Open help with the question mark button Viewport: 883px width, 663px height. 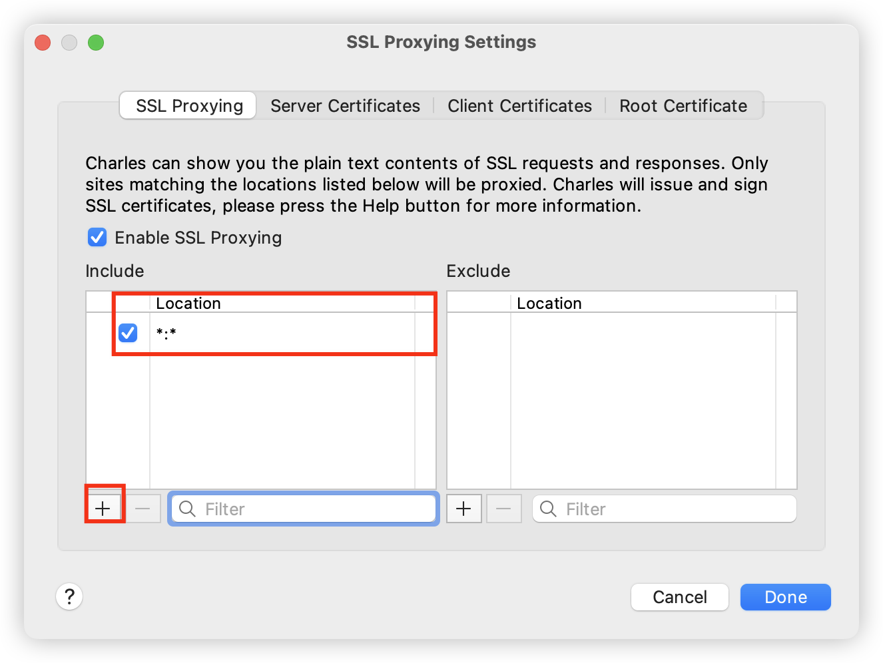(x=69, y=596)
